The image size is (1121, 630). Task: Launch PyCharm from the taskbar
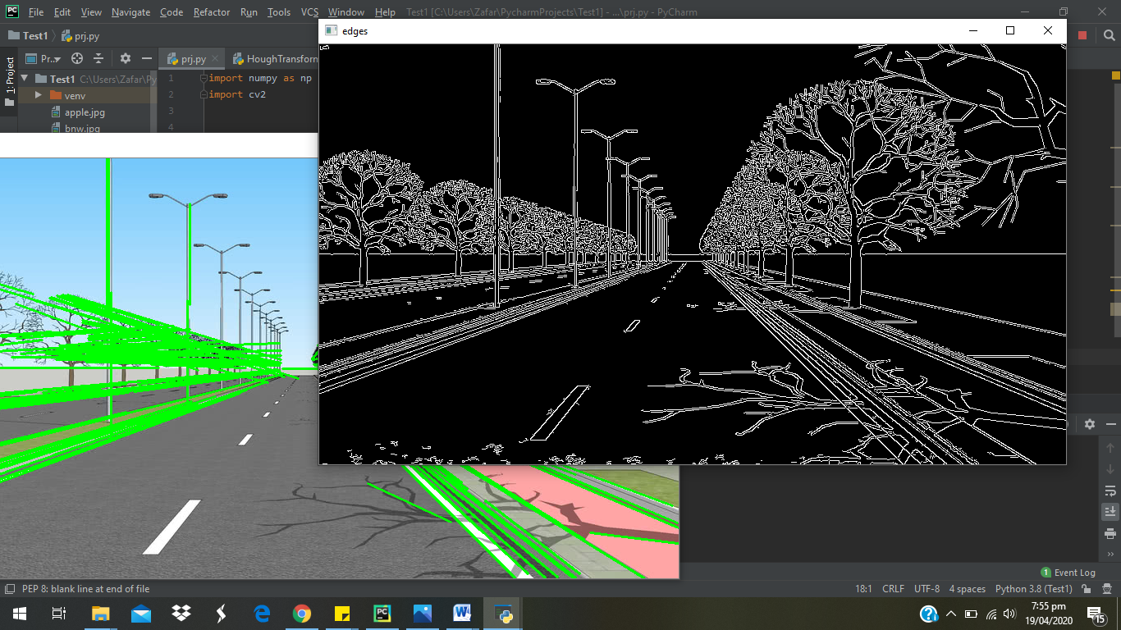(x=382, y=613)
